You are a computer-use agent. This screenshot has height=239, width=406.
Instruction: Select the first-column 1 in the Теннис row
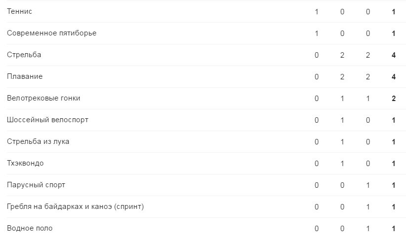317,12
